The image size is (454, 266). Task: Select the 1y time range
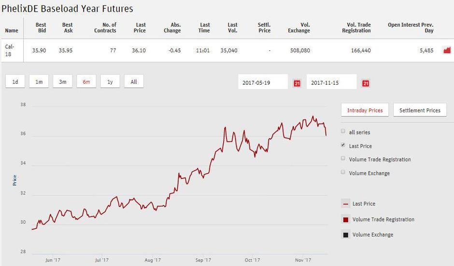tap(110, 82)
